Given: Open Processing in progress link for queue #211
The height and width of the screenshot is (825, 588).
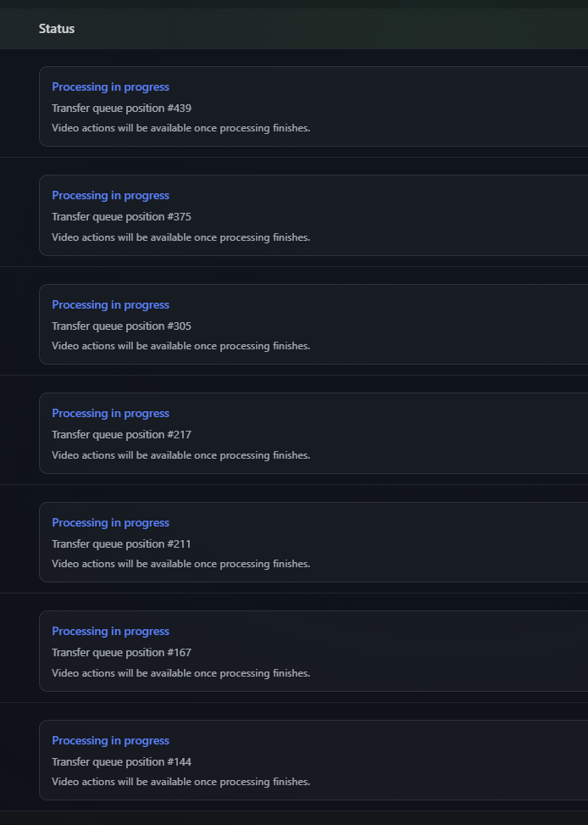Looking at the screenshot, I should (110, 522).
